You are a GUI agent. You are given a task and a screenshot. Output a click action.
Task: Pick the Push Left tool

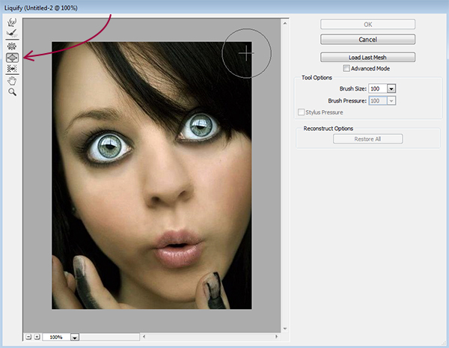(x=12, y=69)
